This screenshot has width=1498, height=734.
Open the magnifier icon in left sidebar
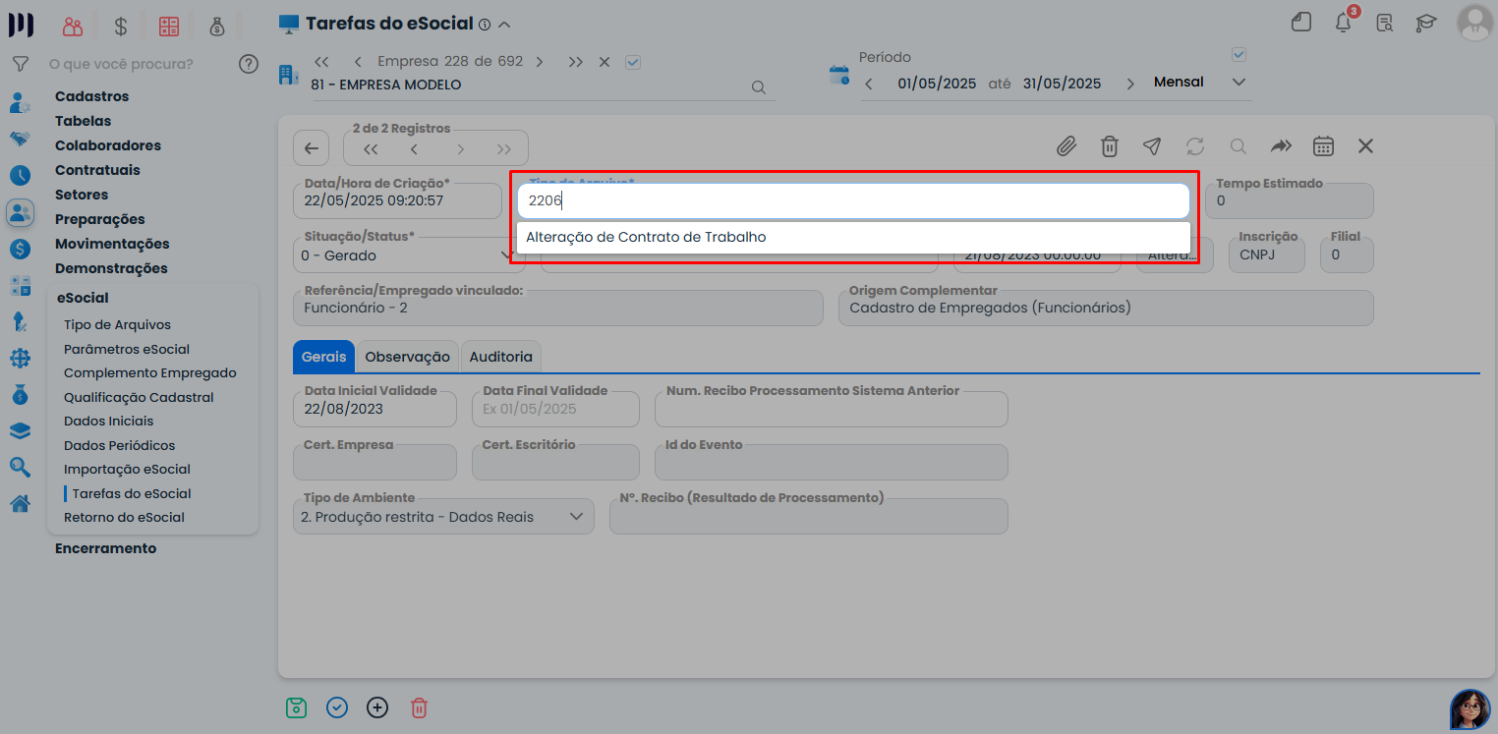pos(20,468)
